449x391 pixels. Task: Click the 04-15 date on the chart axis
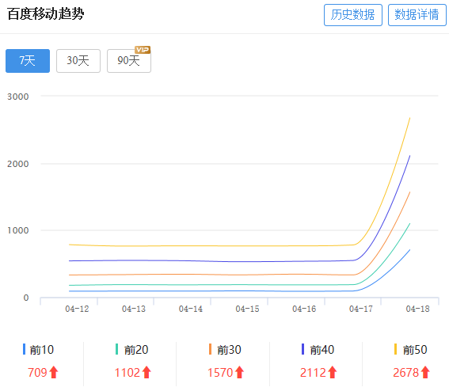click(247, 309)
